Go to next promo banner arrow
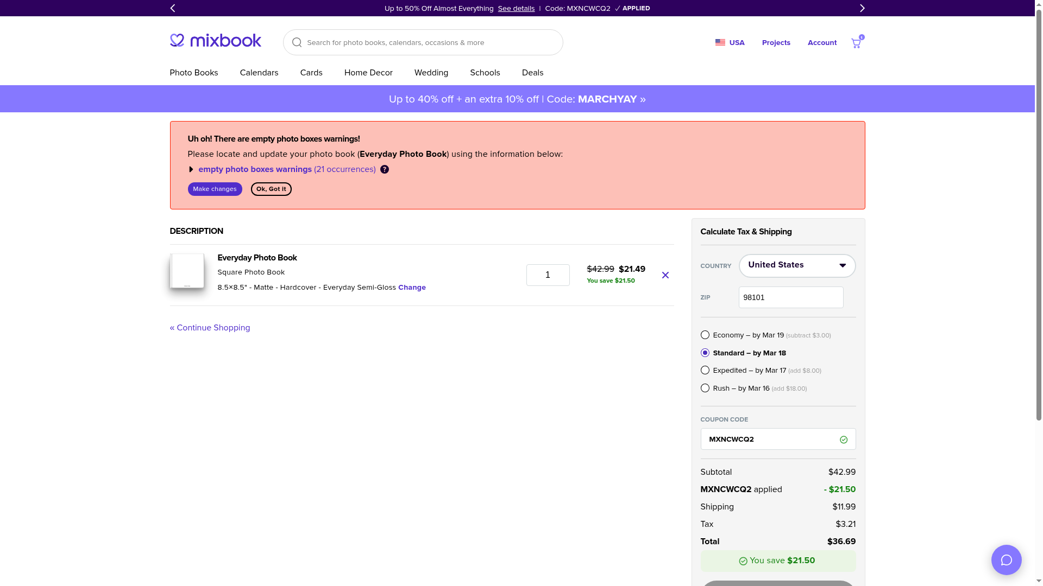 (x=862, y=8)
